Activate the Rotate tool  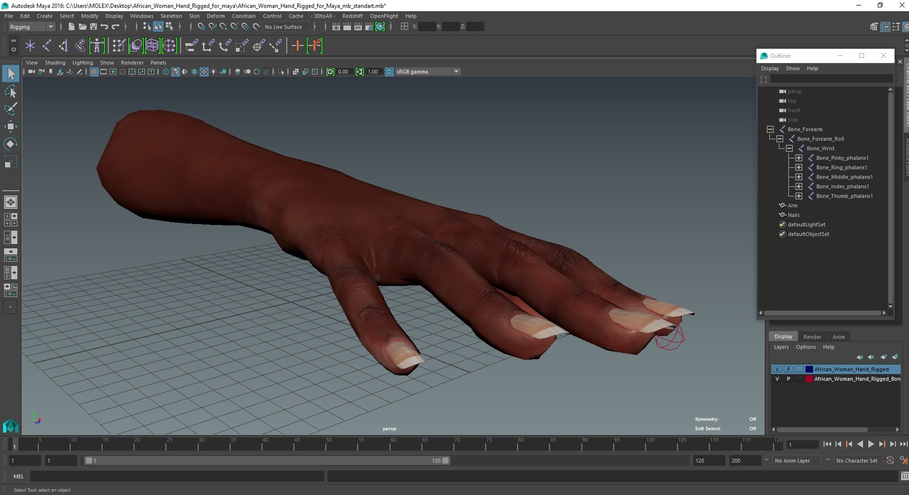[x=11, y=144]
